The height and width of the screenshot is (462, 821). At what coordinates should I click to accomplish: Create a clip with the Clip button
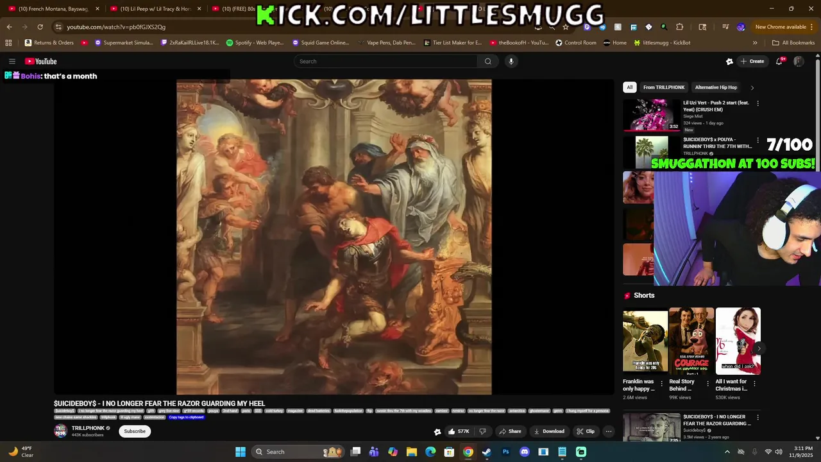tap(586, 431)
